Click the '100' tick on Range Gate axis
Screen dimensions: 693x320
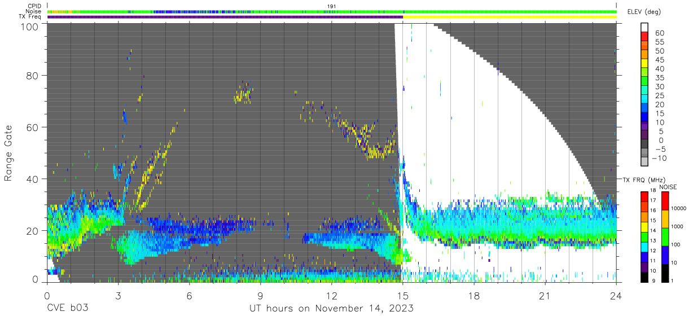29,27
